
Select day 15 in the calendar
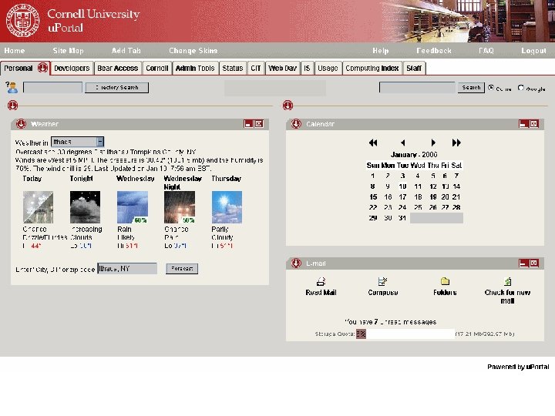pyautogui.click(x=373, y=197)
